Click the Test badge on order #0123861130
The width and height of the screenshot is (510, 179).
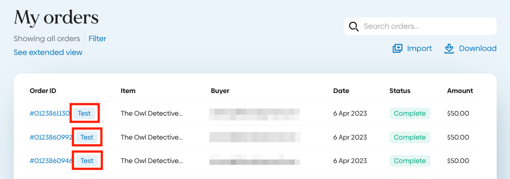tap(84, 113)
